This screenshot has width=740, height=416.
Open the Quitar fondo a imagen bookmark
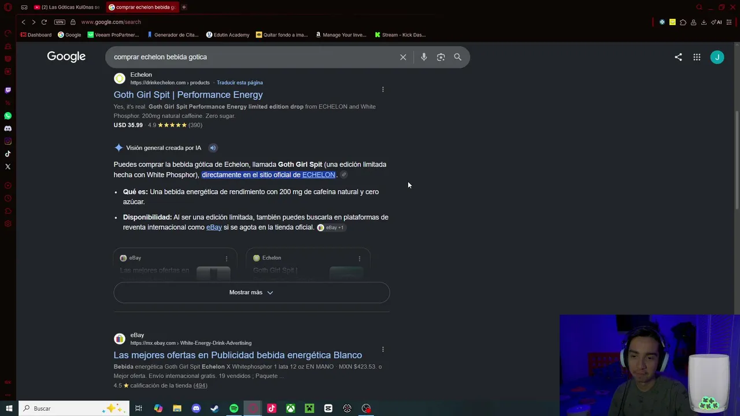click(x=282, y=35)
